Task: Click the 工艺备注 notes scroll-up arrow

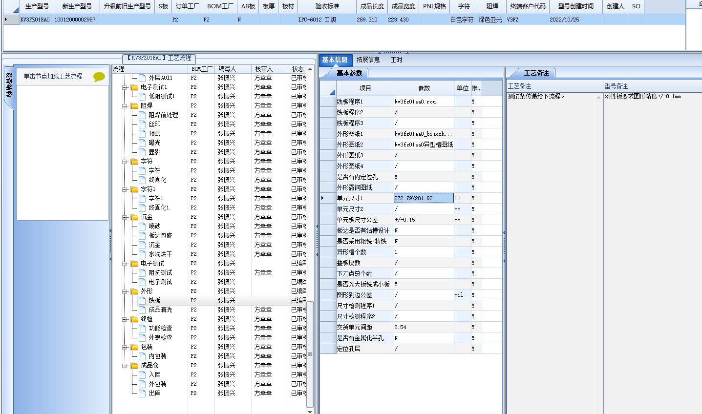Action: (599, 97)
